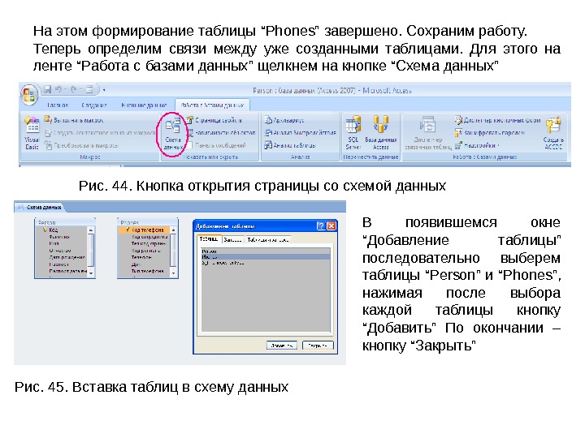Click scroll up arrow in Phones table
This screenshot has width=585, height=438.
(173, 230)
